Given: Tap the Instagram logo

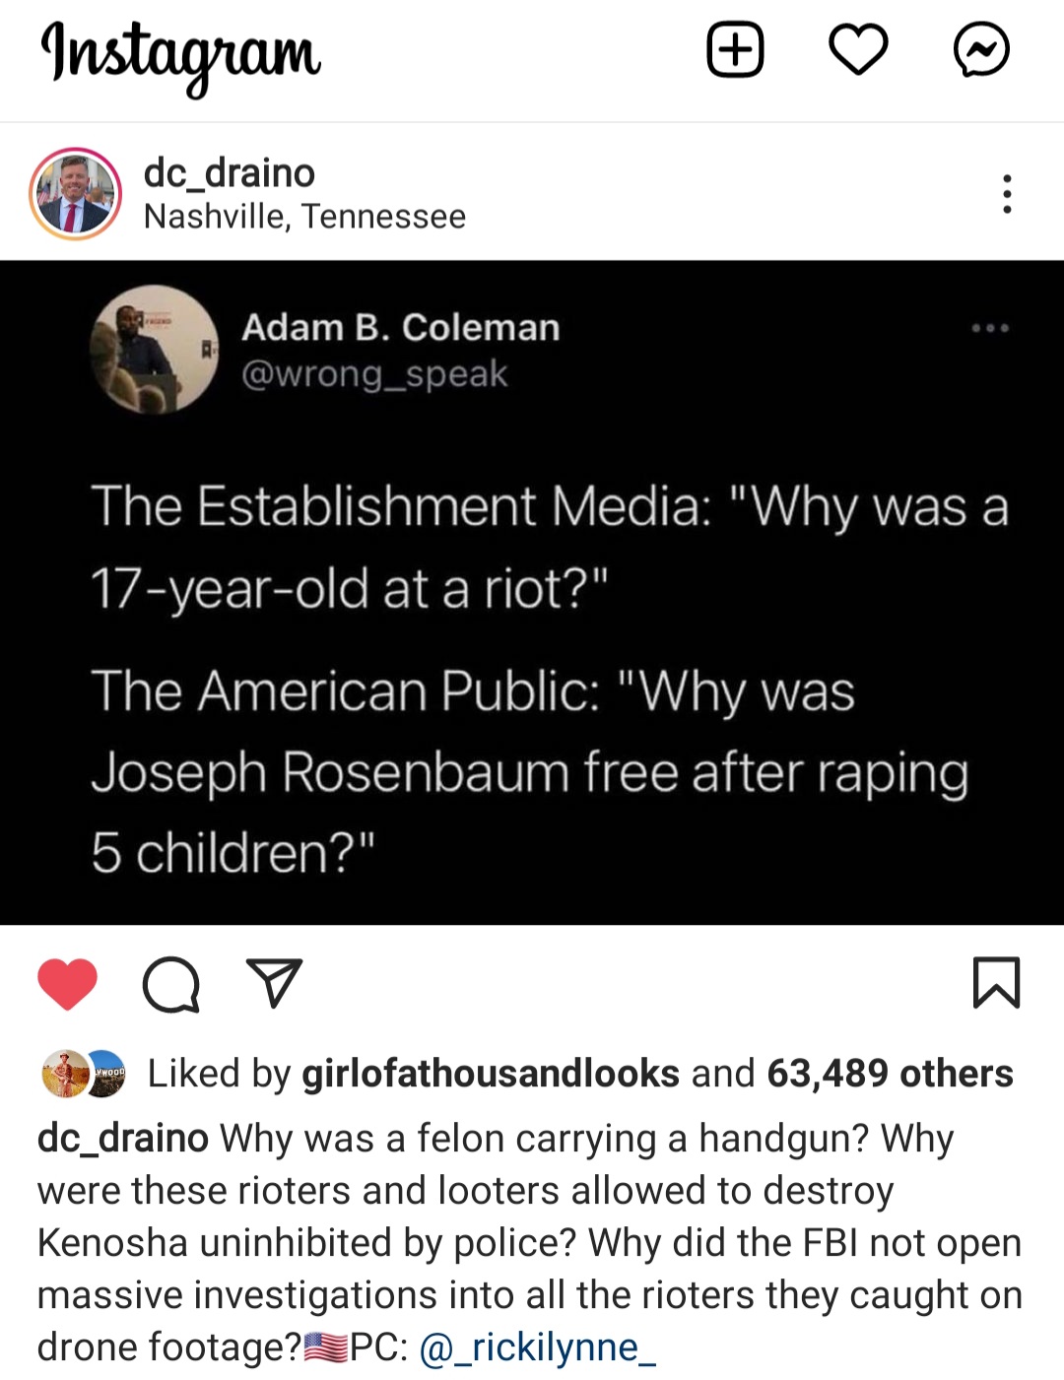Looking at the screenshot, I should click(181, 55).
